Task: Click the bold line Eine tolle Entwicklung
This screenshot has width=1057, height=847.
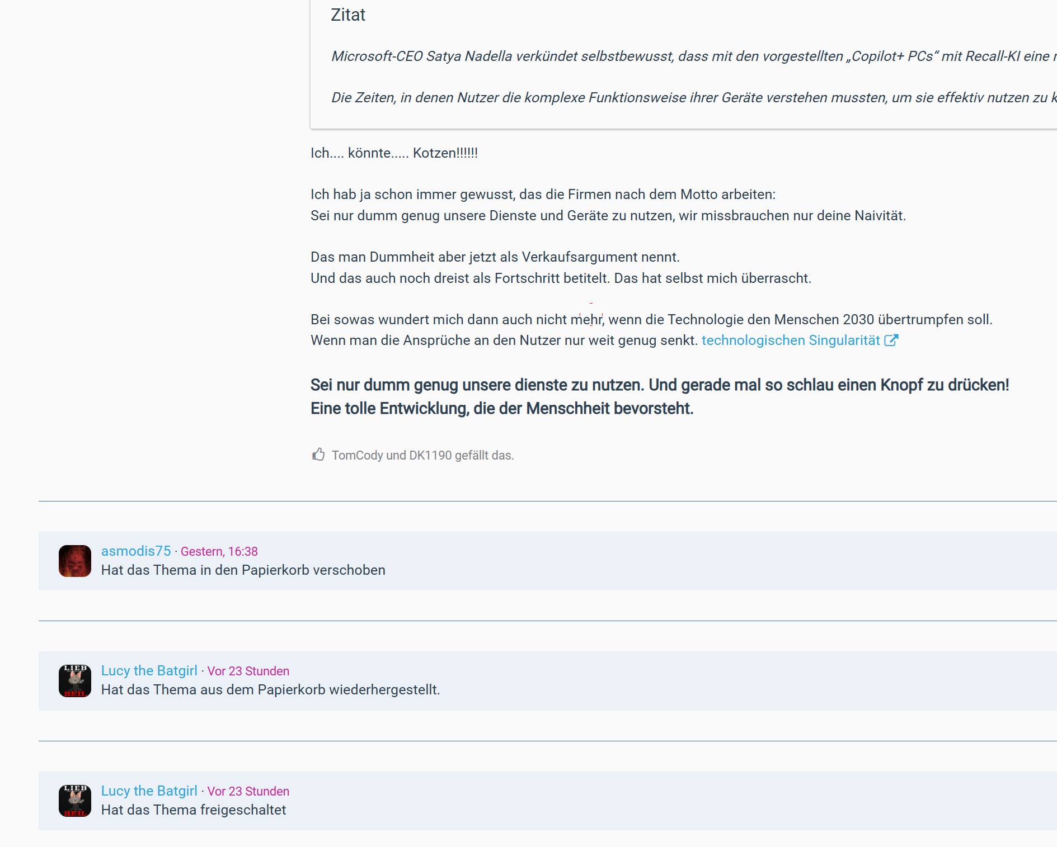Action: pyautogui.click(x=501, y=409)
